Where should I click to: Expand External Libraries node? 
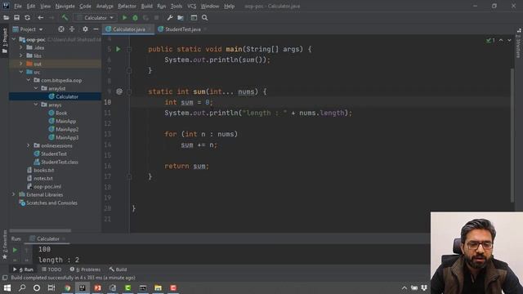click(x=14, y=194)
